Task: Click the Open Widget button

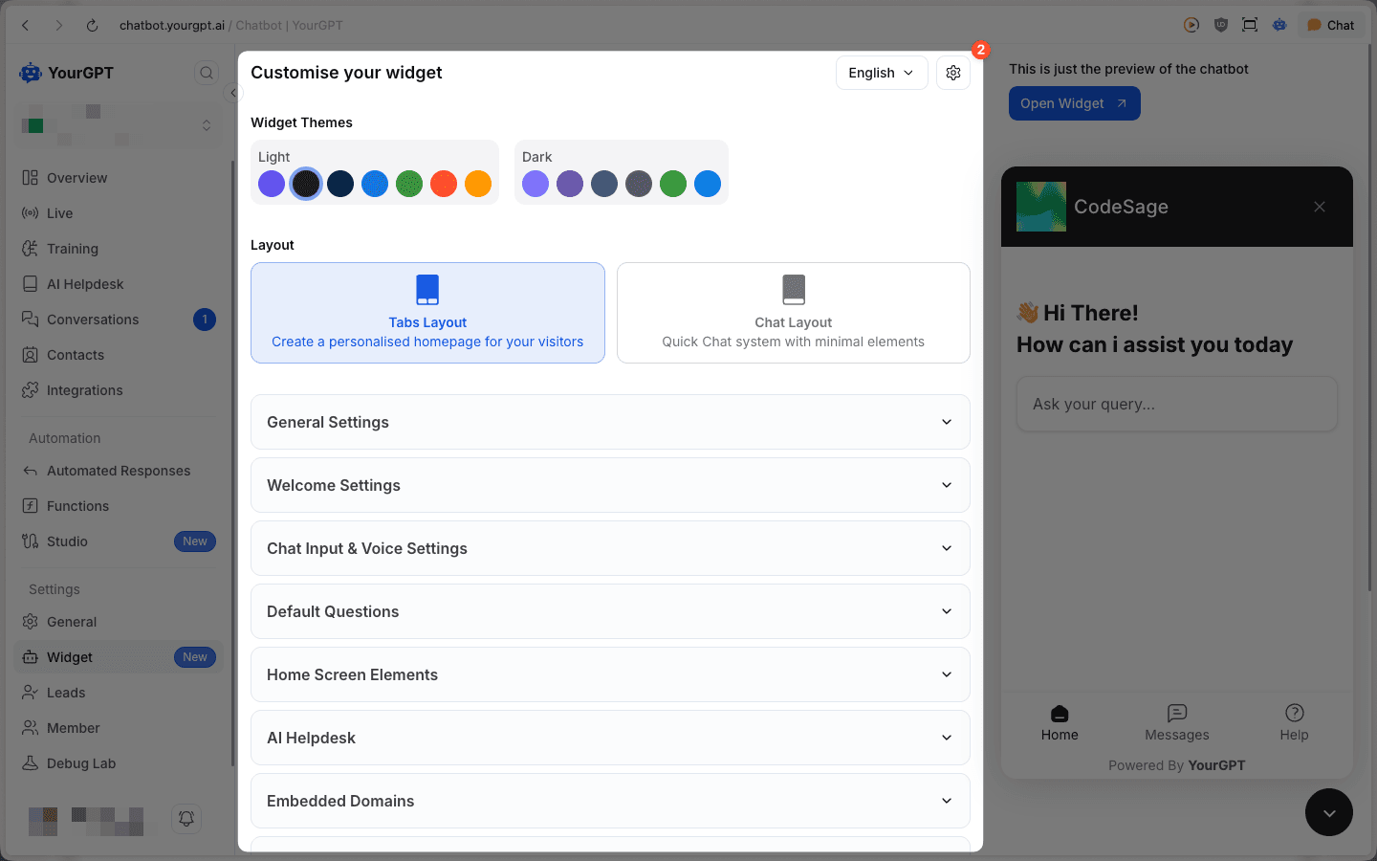Action: pyautogui.click(x=1074, y=102)
